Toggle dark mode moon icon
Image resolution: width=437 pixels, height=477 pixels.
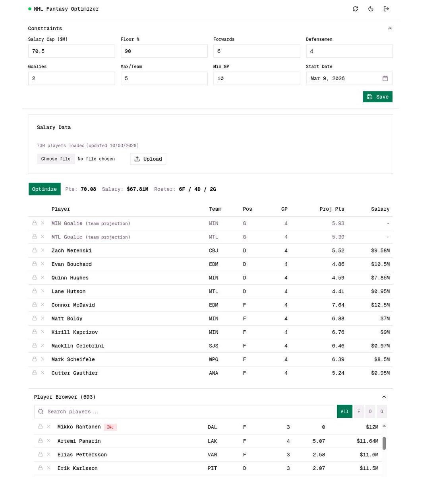coord(371,9)
